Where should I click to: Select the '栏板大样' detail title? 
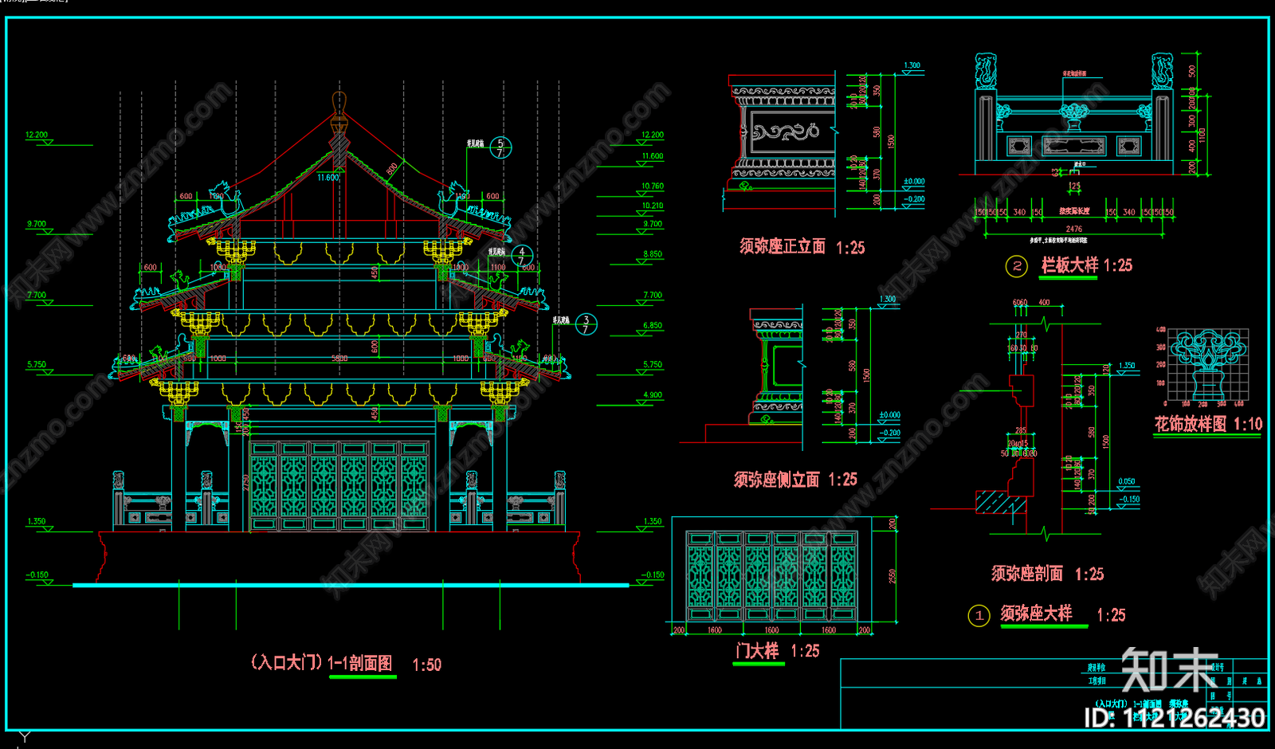coord(1069,265)
